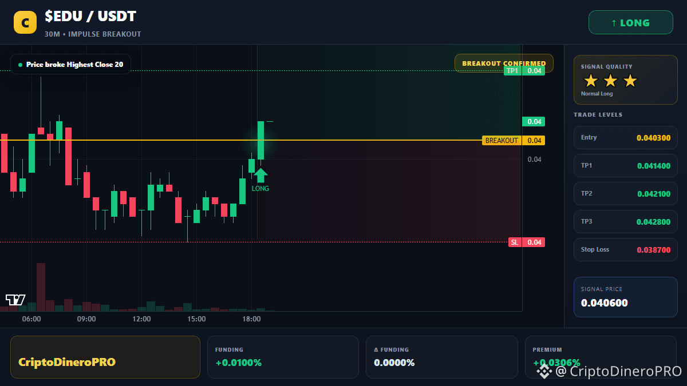Click the Price broke Highest Close 20 label
Viewport: 687px width, 386px height.
tap(70, 65)
